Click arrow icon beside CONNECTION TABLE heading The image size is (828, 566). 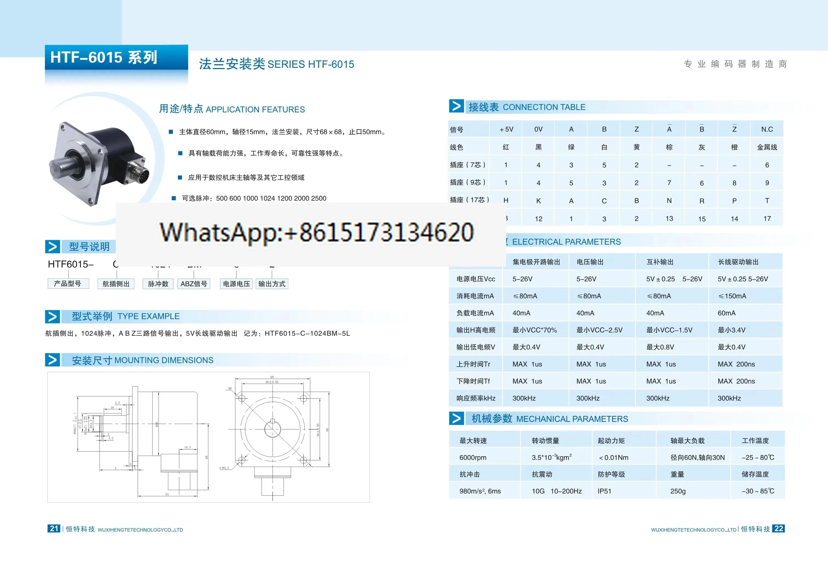click(456, 106)
